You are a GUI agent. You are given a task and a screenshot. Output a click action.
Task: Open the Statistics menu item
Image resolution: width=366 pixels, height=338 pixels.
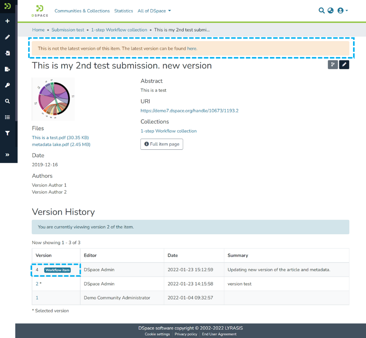coord(123,11)
